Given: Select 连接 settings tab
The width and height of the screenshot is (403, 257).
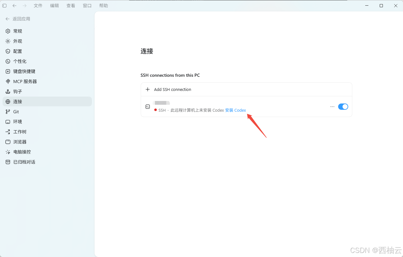Looking at the screenshot, I should 47,102.
